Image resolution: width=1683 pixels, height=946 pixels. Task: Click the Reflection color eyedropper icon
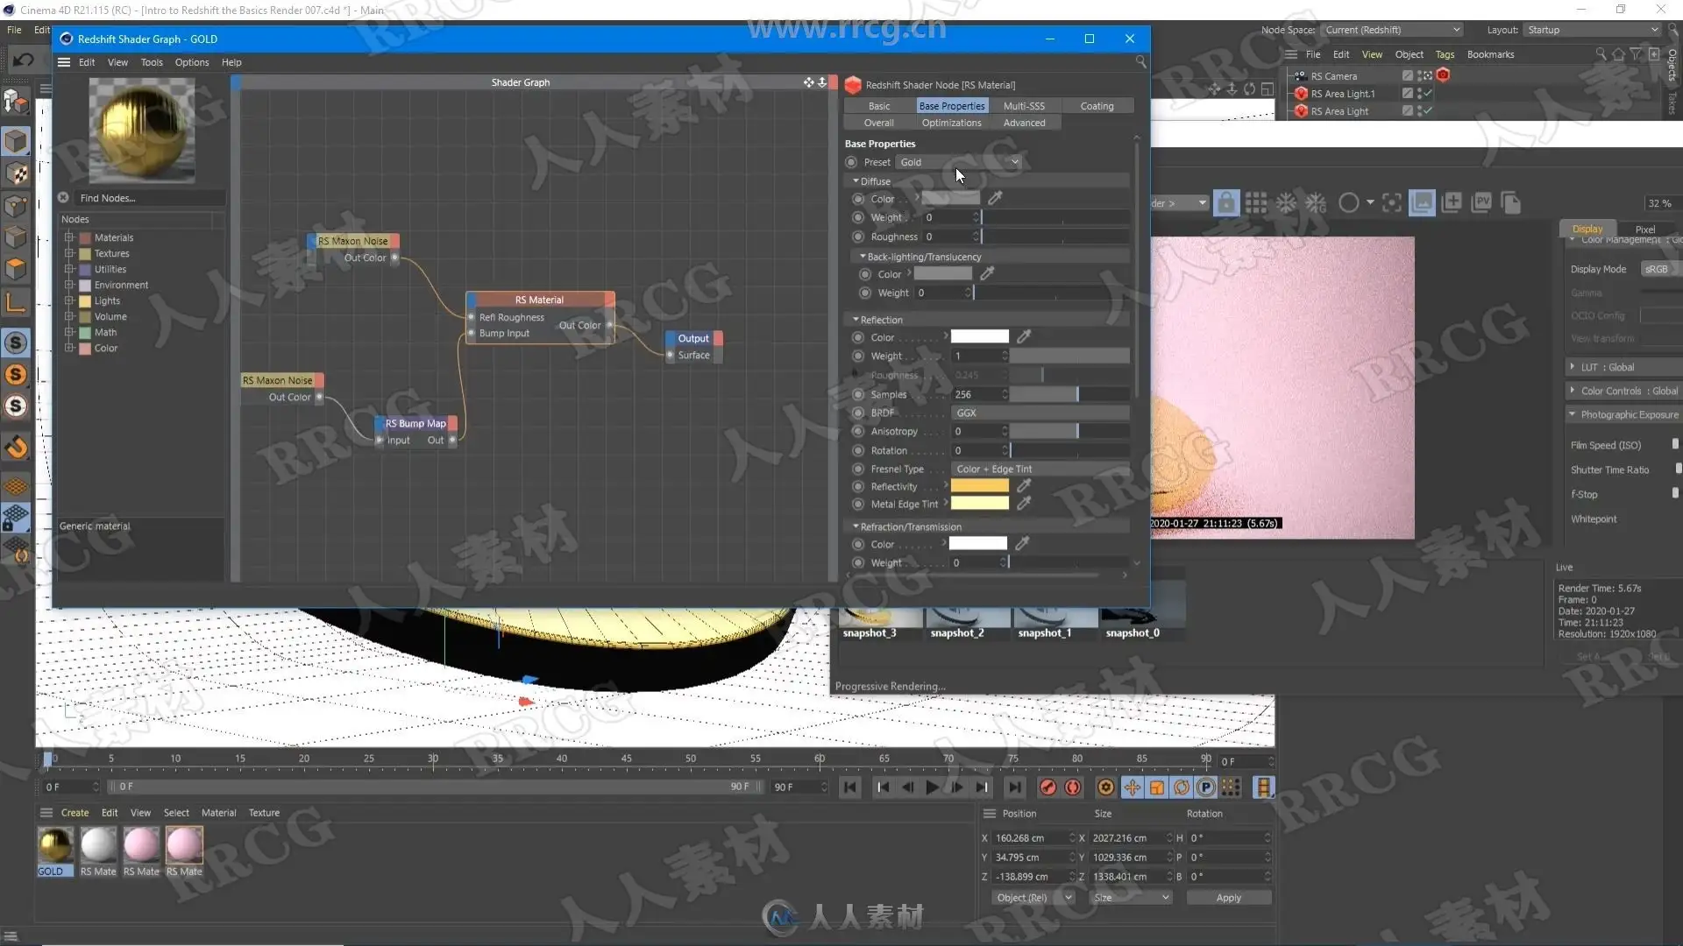point(1024,336)
